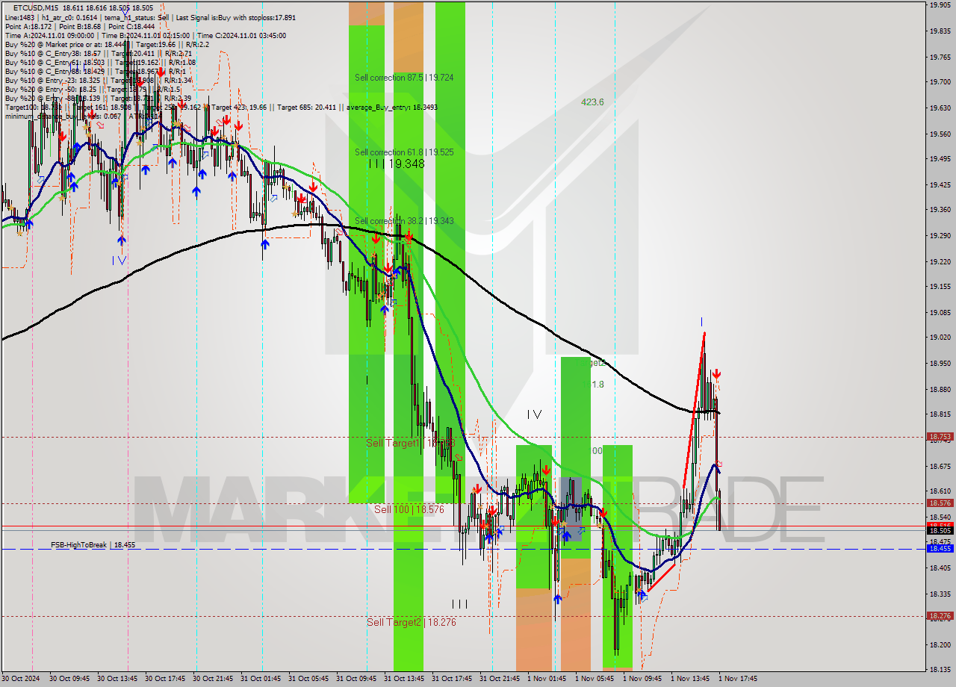The height and width of the screenshot is (687, 956).
Task: Select the 'FSB-HighToBreak | 18.455' label
Action: [x=93, y=545]
